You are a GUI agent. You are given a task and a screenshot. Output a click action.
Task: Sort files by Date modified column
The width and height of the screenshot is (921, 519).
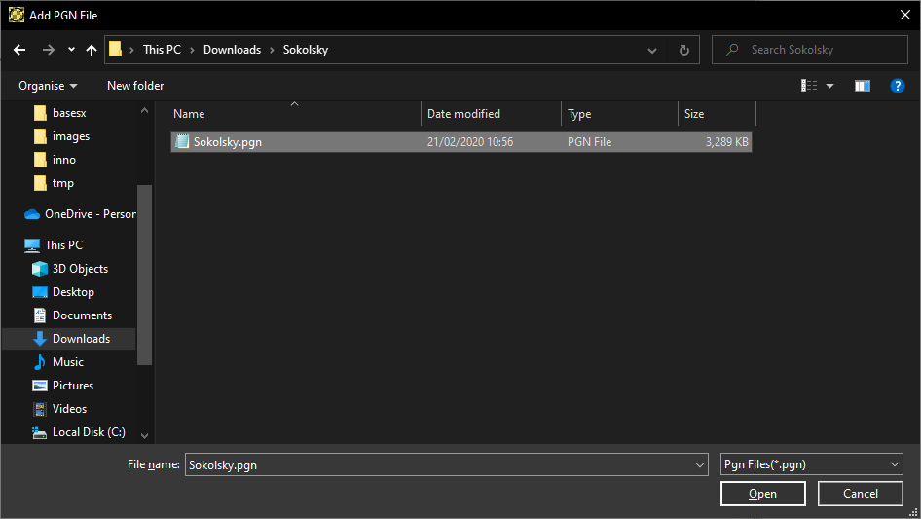(x=463, y=114)
